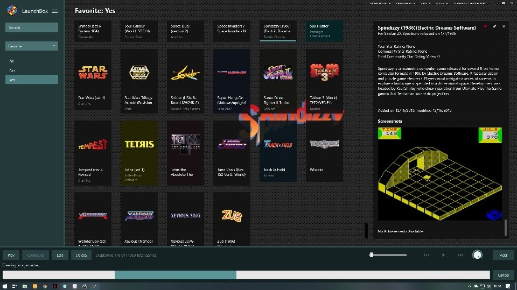Open Chrome from the taskbar

point(45,286)
